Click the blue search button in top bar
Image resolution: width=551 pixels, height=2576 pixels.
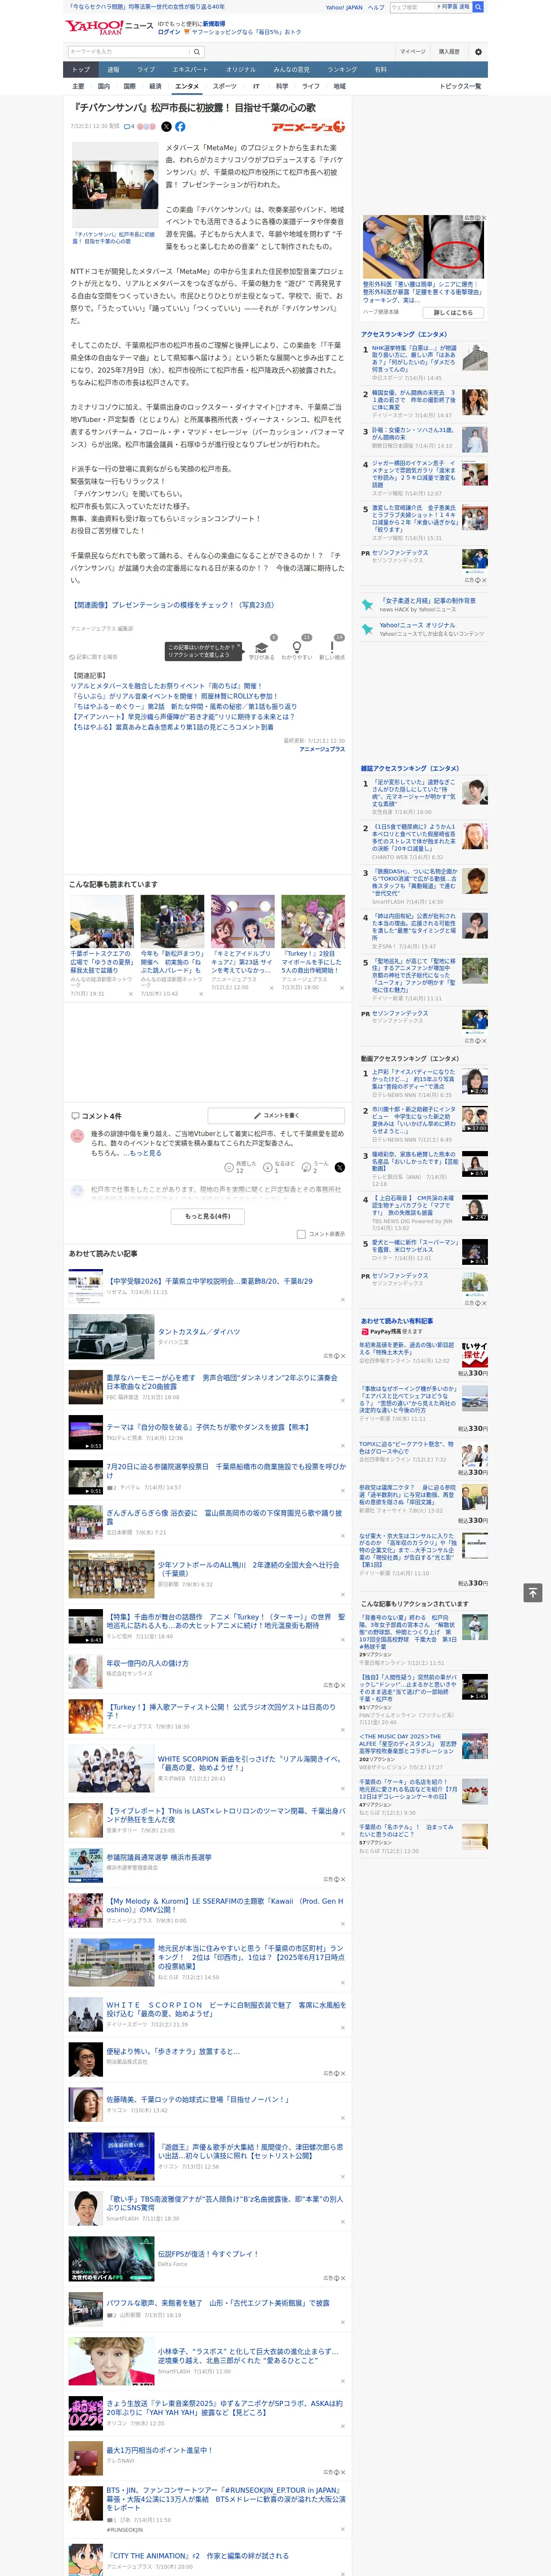(x=478, y=7)
